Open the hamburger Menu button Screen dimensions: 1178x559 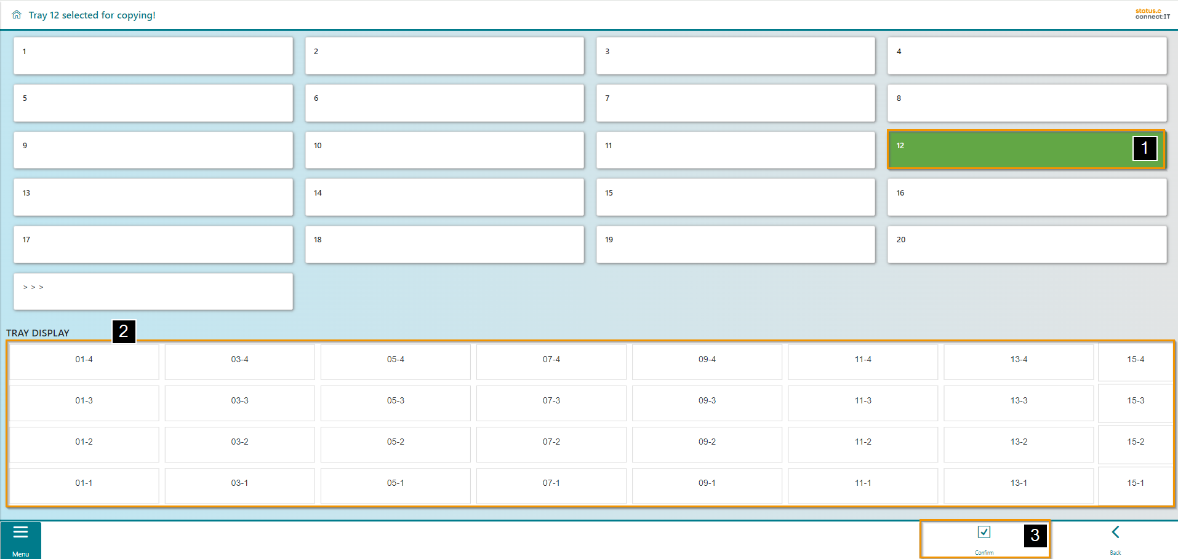pyautogui.click(x=21, y=540)
